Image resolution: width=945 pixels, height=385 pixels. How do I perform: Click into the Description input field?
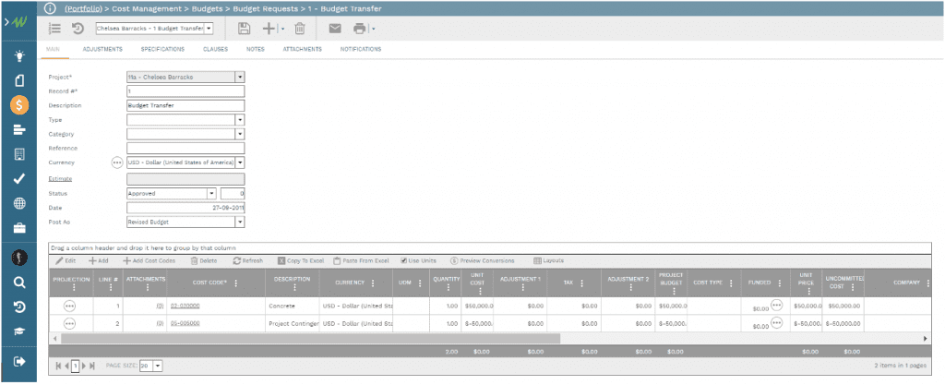(x=185, y=105)
